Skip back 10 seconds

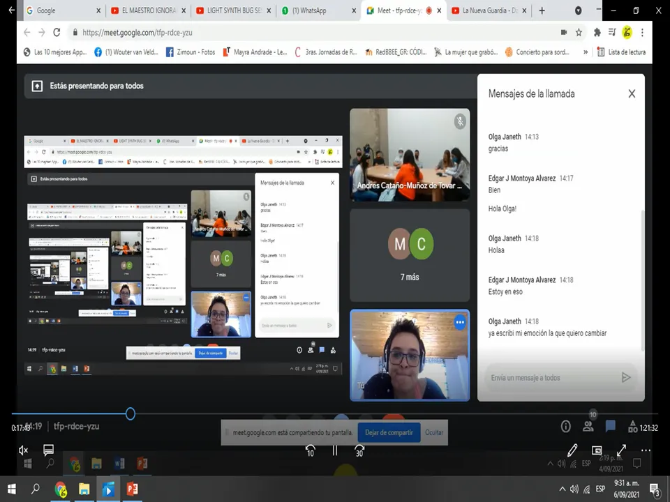pos(310,450)
